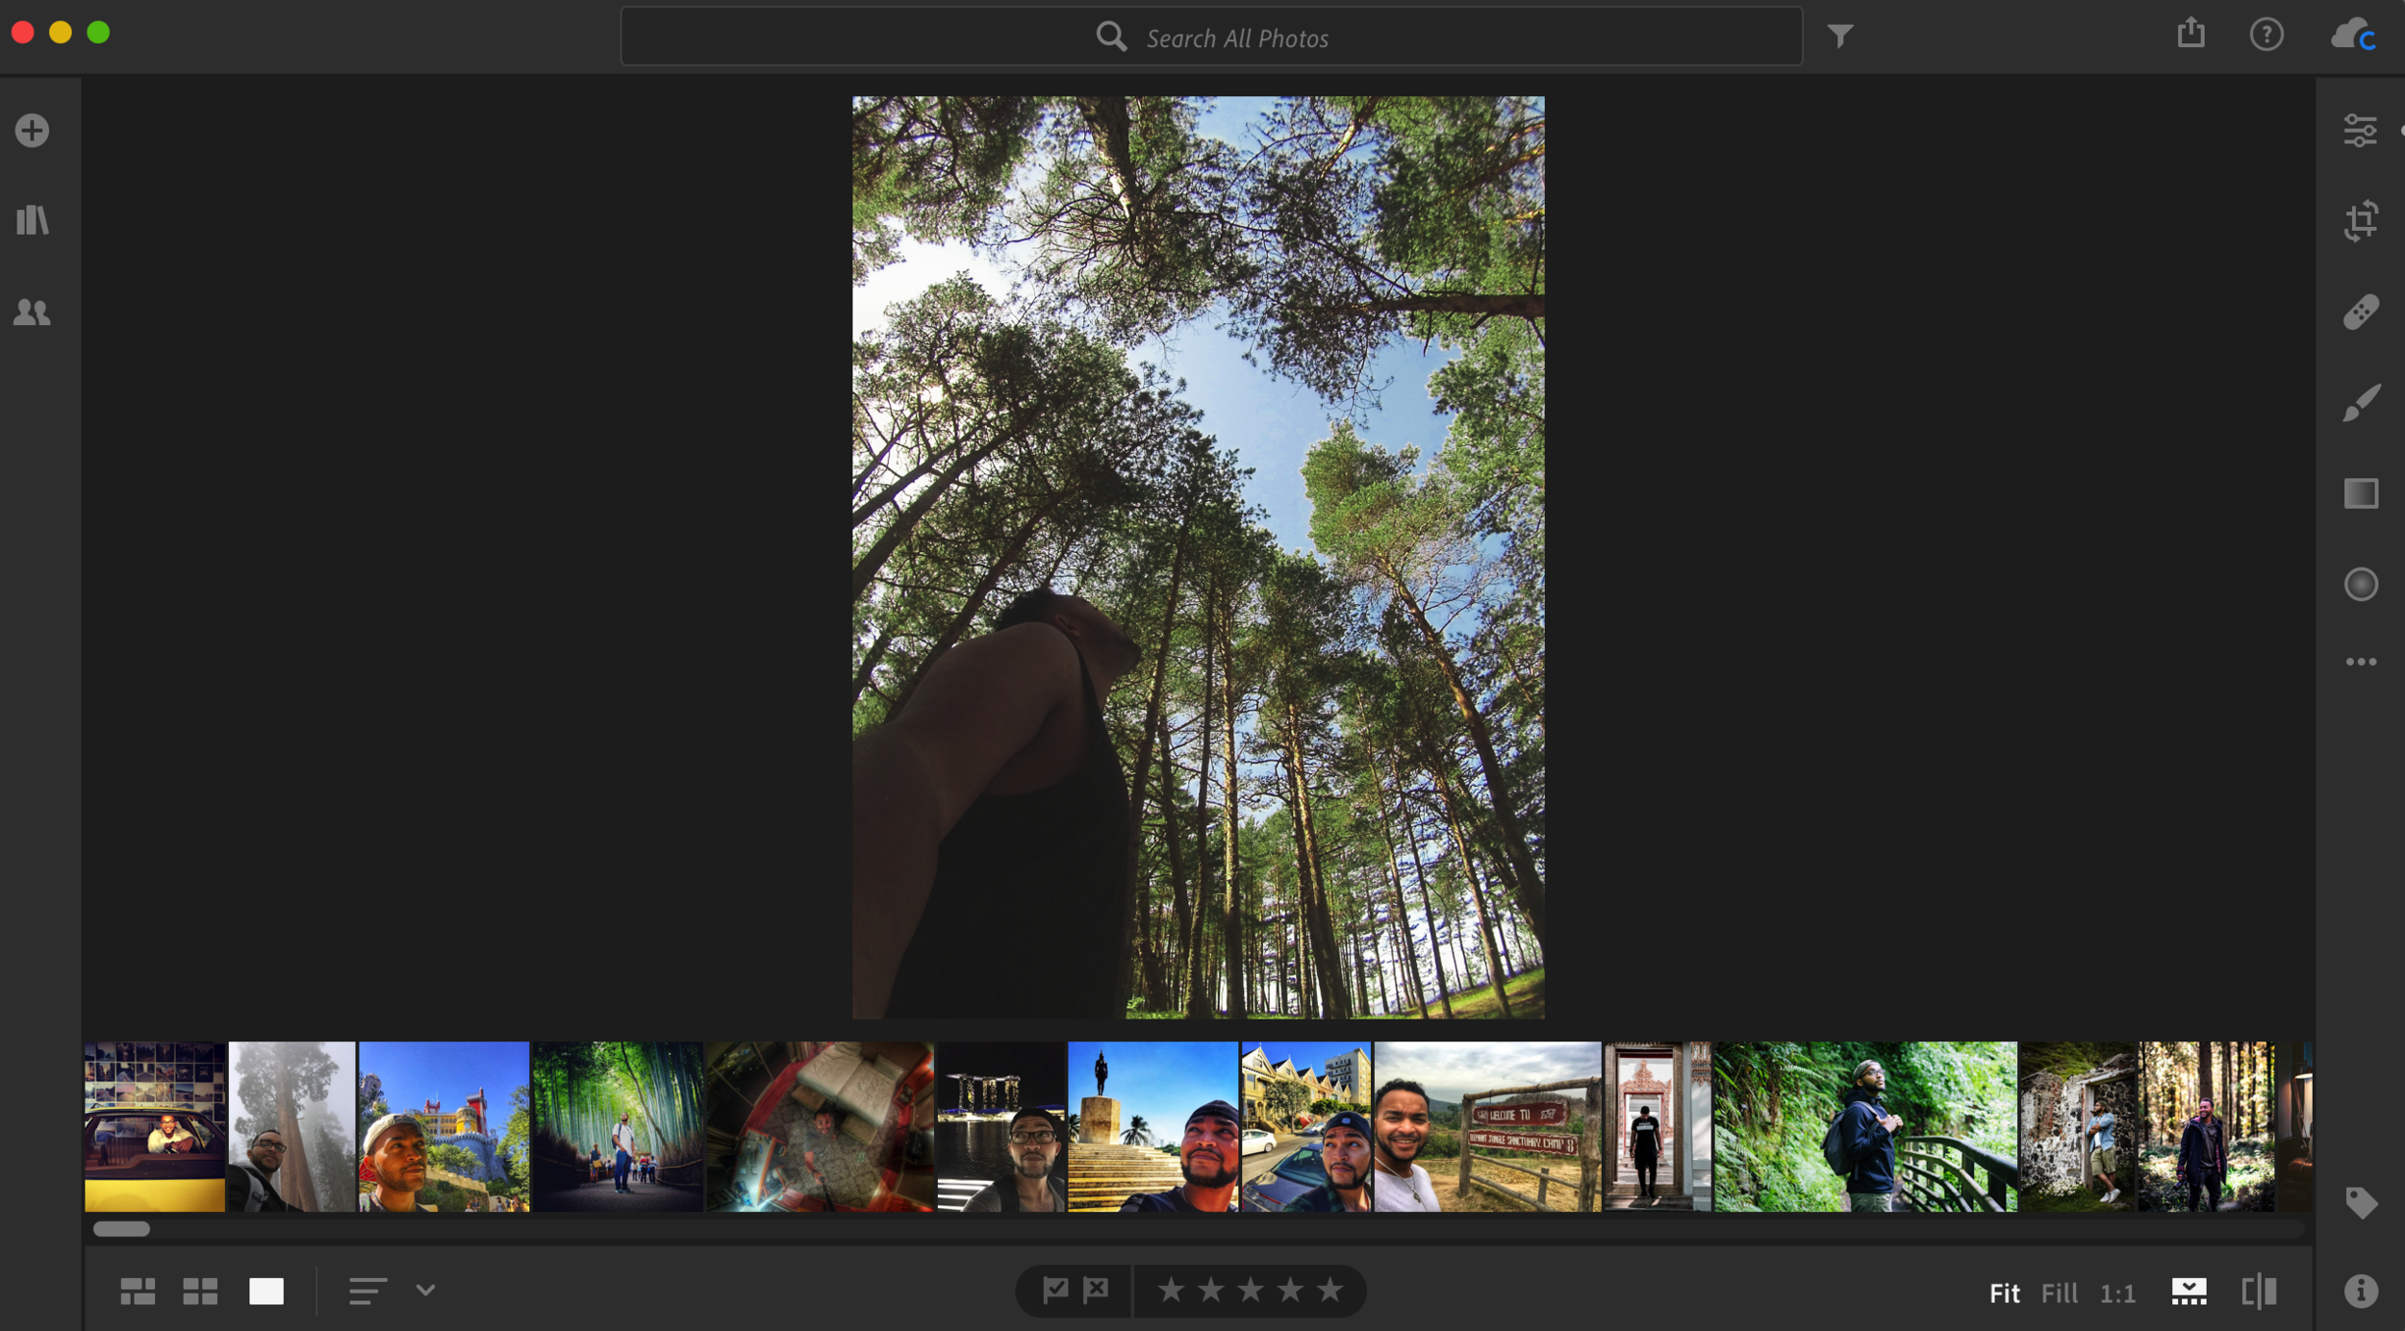This screenshot has width=2405, height=1331.
Task: Select the Linear Gradient tool
Action: (2360, 493)
